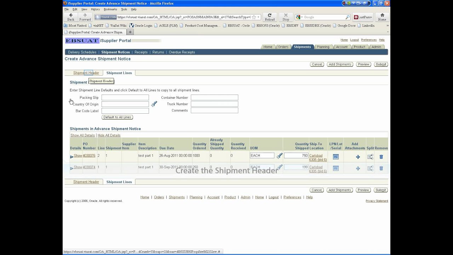This screenshot has height=255, width=453.
Task: Go to Delivery Schedules subtab
Action: (82, 52)
